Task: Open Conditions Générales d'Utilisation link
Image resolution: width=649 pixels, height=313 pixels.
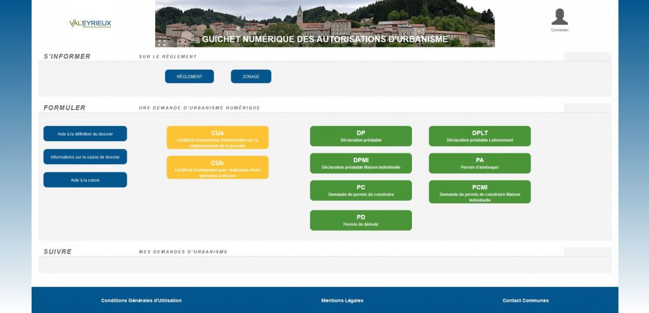Action: click(141, 300)
